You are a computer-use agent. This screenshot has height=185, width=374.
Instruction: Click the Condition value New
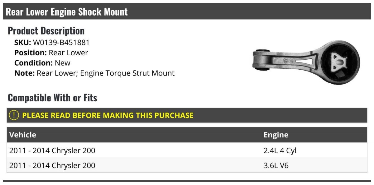(x=63, y=63)
